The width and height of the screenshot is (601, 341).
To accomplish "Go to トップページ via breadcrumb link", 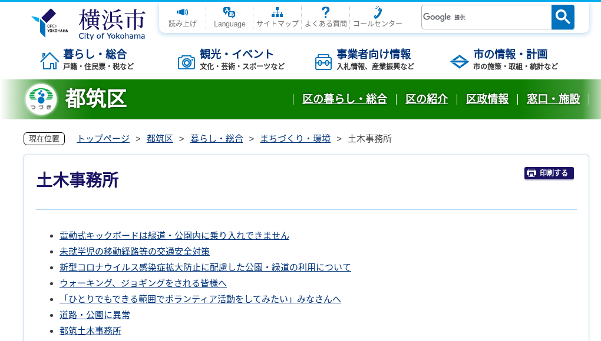I will tap(102, 139).
